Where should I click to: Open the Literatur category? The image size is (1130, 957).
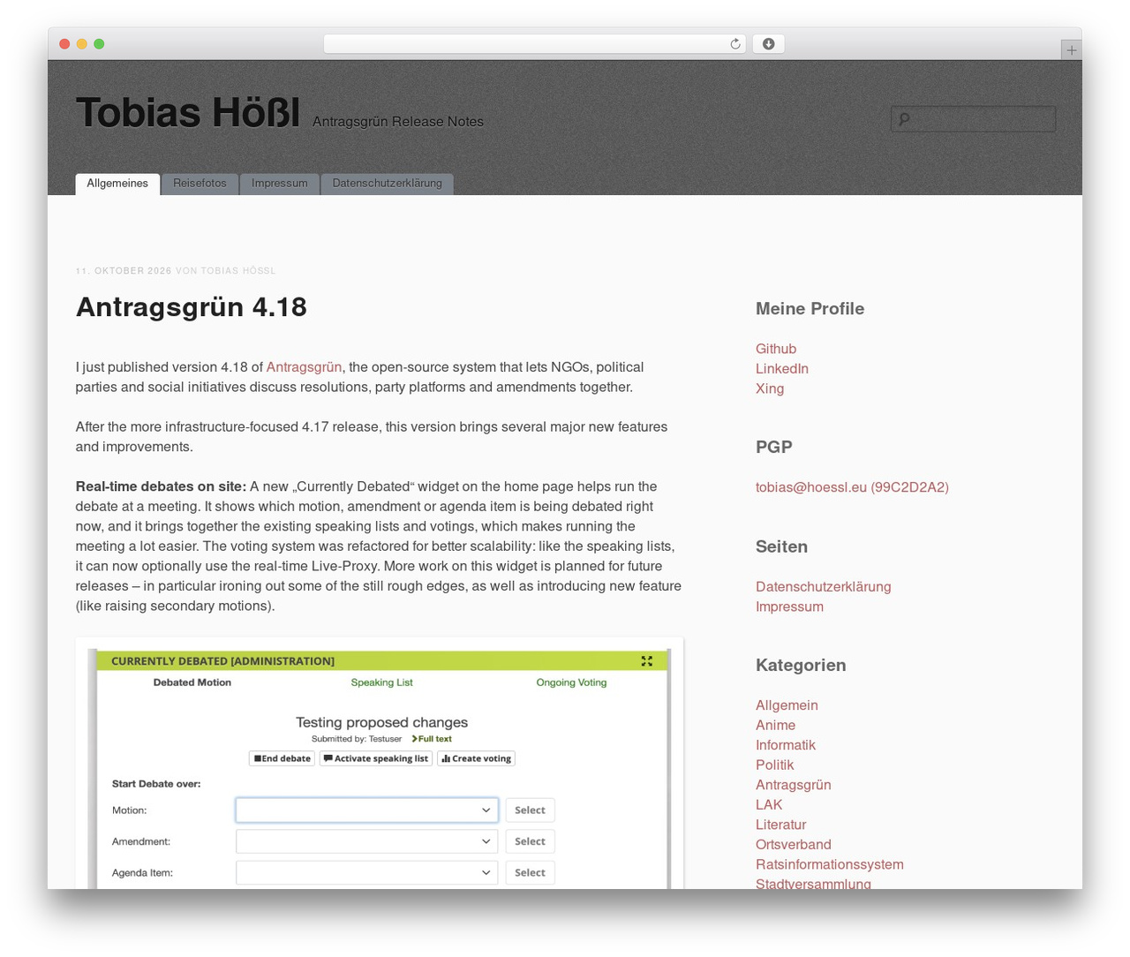[780, 825]
